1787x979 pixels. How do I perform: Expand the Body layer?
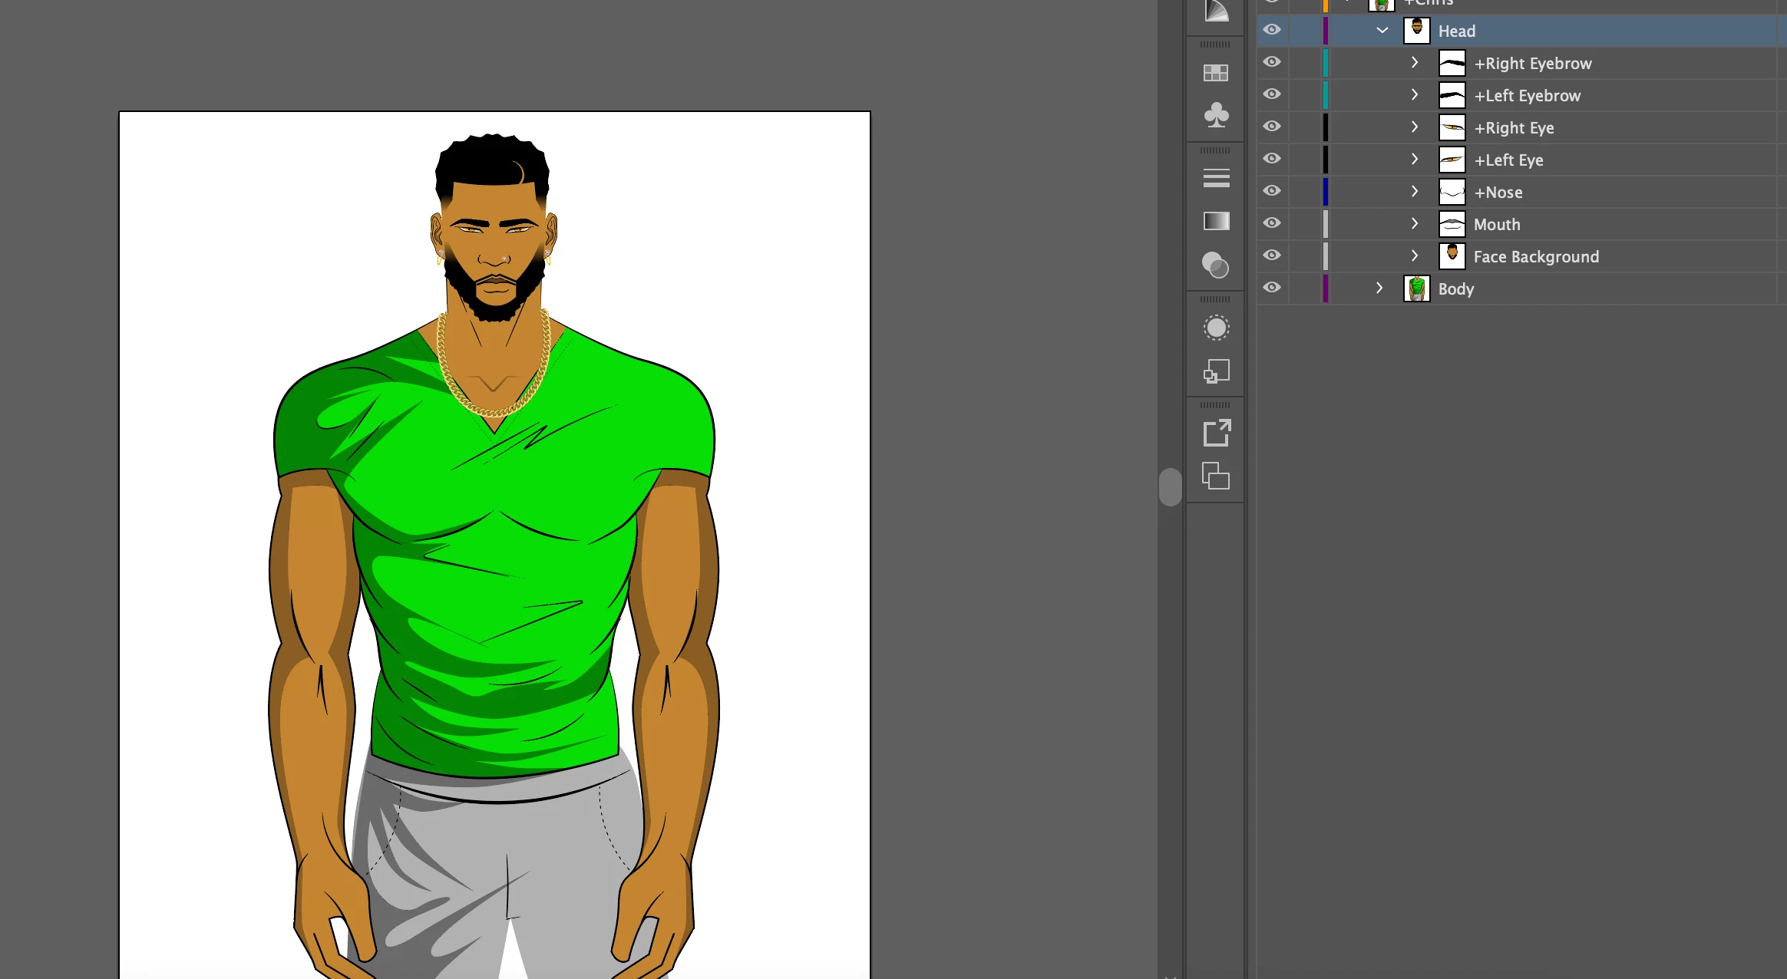point(1379,288)
